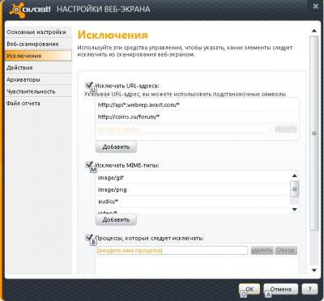Close the Web Shield settings window
Image resolution: width=324 pixels, height=301 pixels.
click(x=315, y=6)
